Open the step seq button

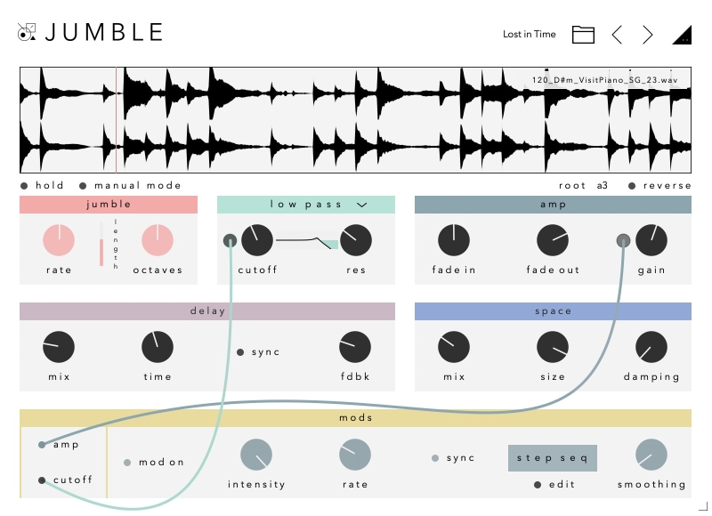click(552, 457)
